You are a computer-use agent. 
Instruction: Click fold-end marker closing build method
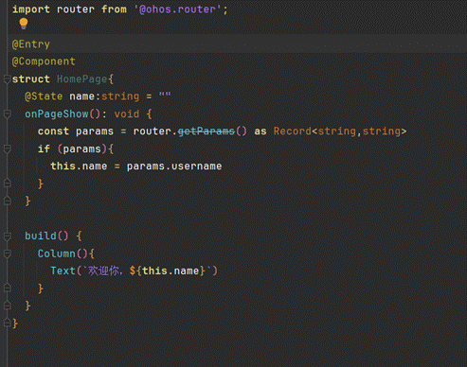tap(8, 305)
